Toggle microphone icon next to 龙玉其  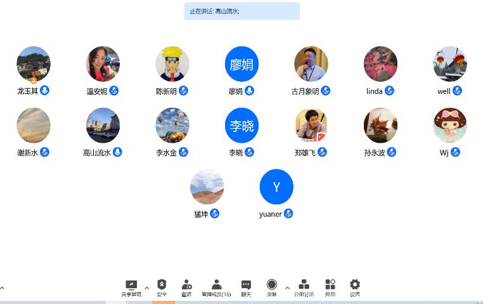pyautogui.click(x=44, y=90)
